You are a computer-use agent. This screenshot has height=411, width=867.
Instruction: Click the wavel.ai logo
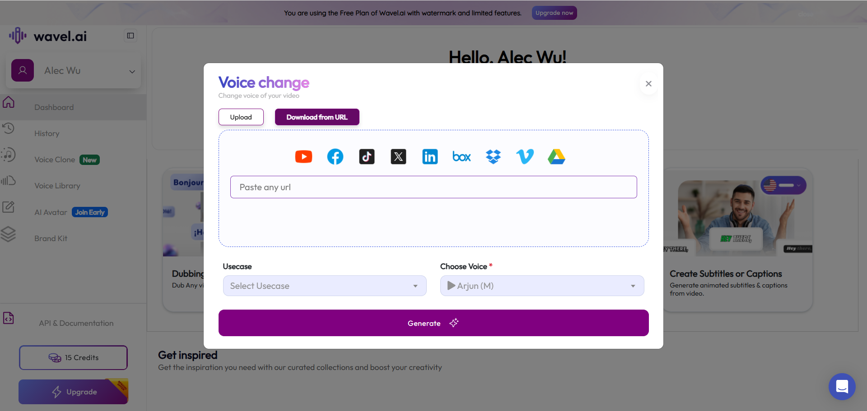click(x=48, y=36)
